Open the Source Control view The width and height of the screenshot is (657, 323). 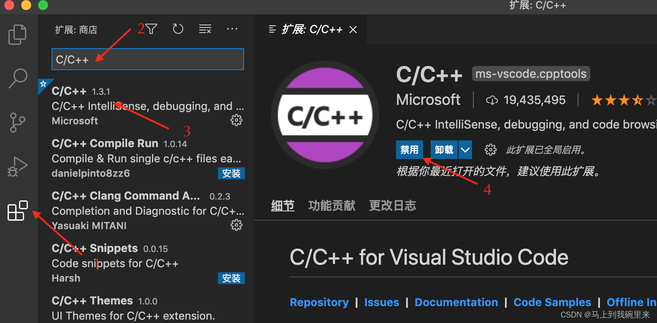point(18,122)
